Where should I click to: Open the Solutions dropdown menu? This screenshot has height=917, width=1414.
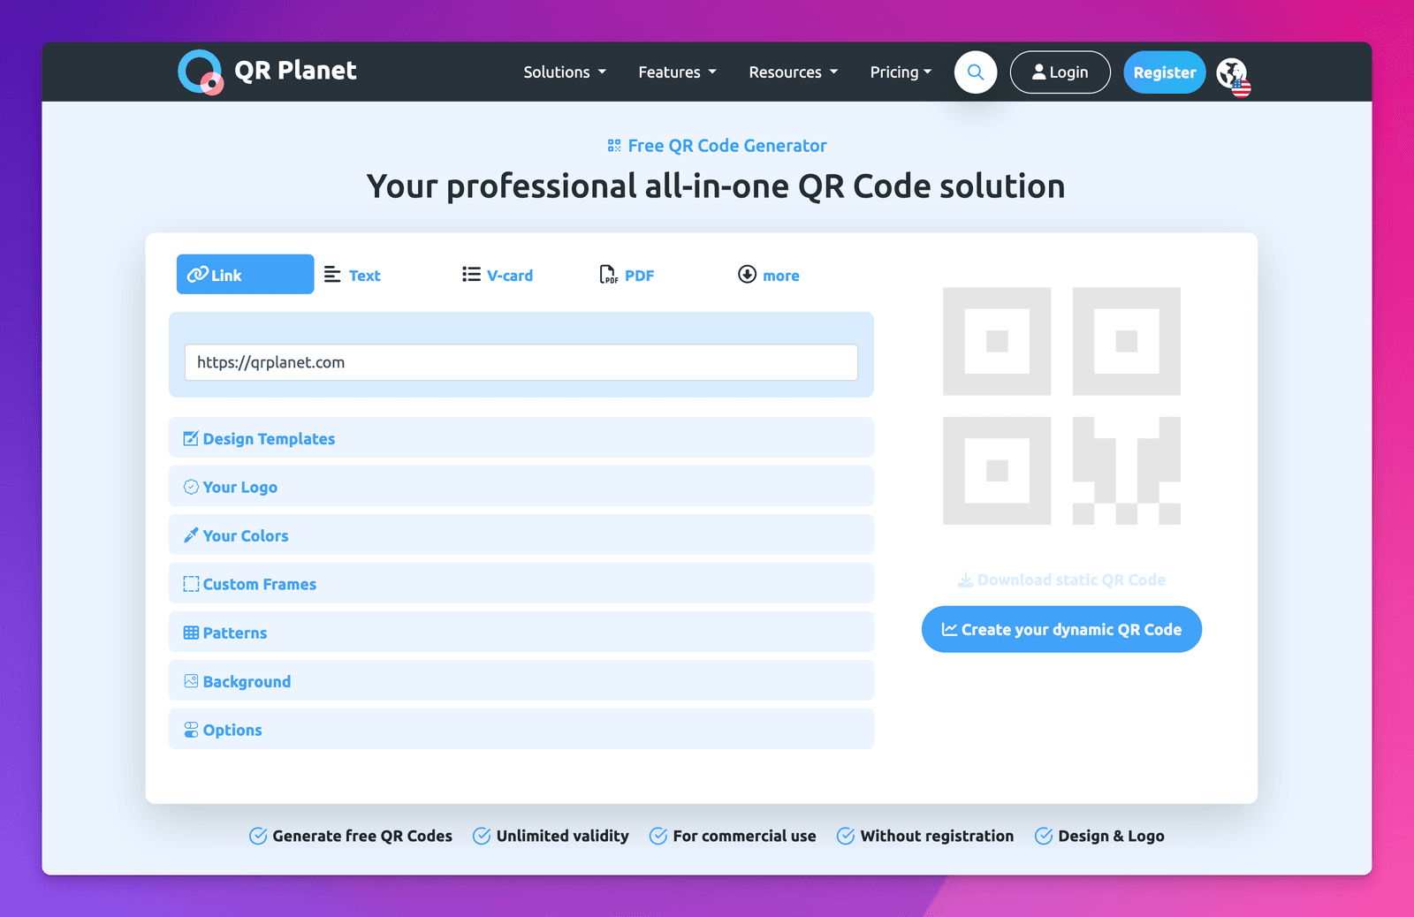(565, 72)
